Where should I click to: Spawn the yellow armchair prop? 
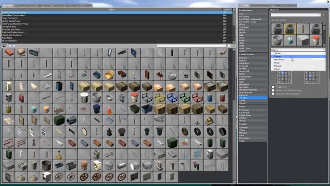tap(109, 75)
